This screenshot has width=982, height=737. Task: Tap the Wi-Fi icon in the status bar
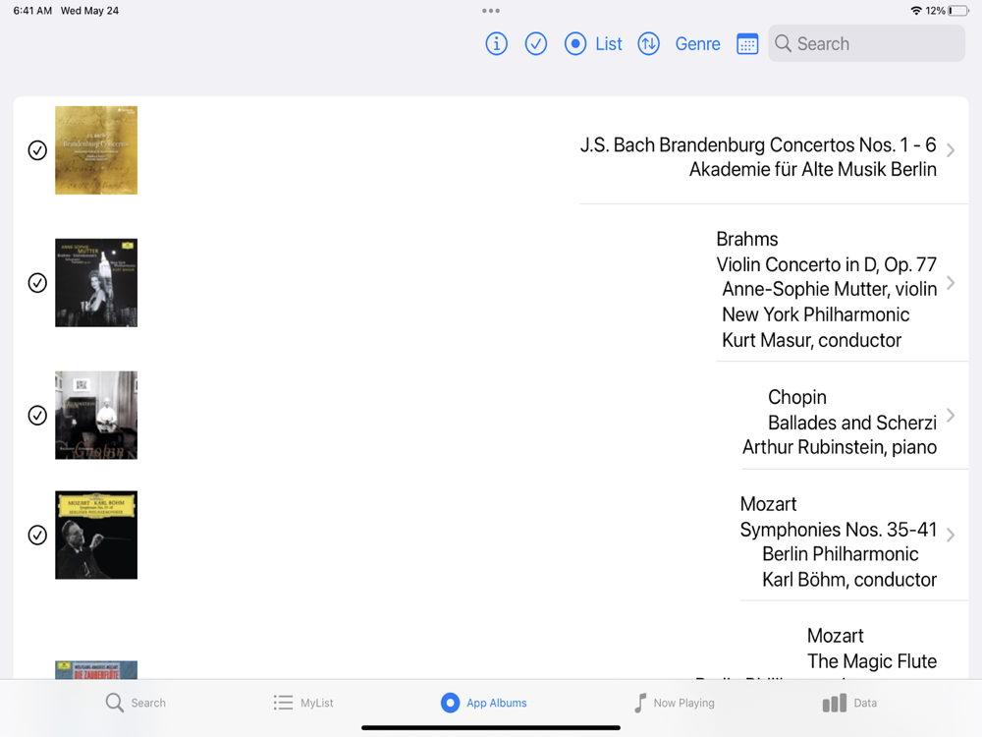tap(915, 11)
